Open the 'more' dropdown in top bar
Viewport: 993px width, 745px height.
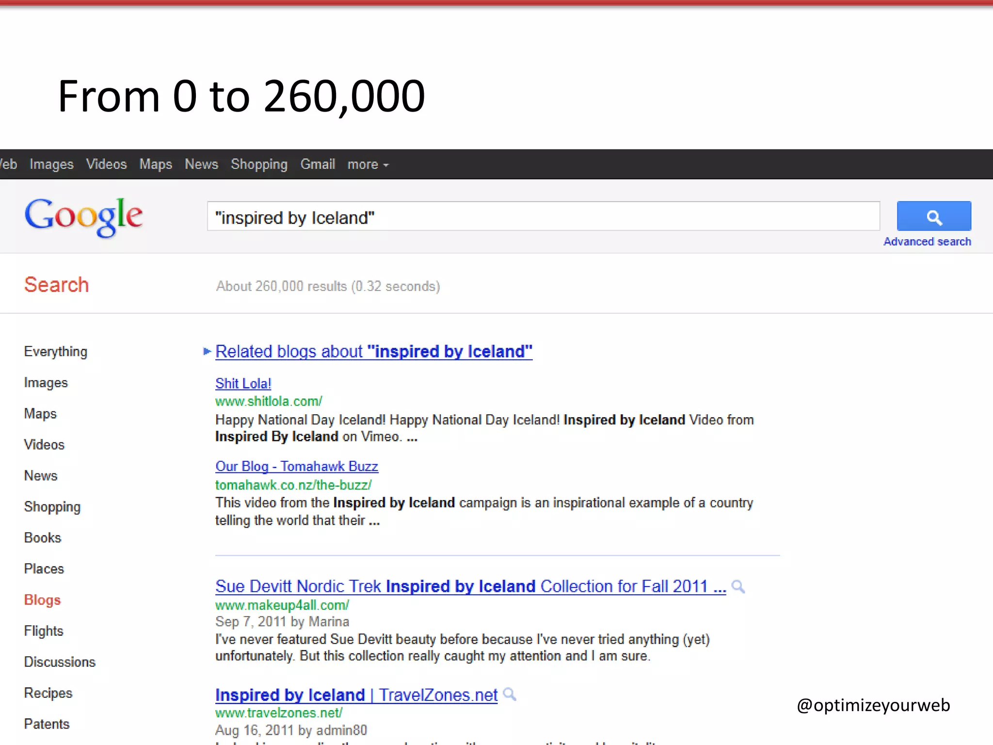point(368,164)
